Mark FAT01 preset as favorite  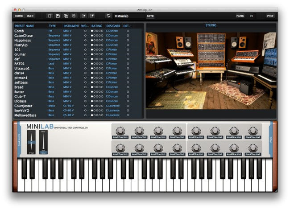[85, 64]
